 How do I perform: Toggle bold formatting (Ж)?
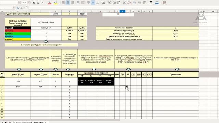(34, 3)
